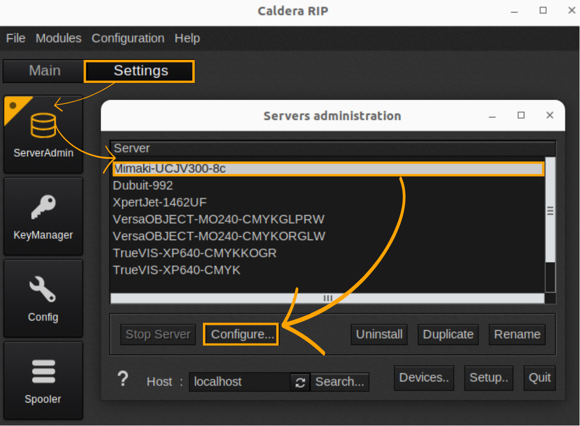
Task: Open the Modules menu
Action: pyautogui.click(x=59, y=38)
